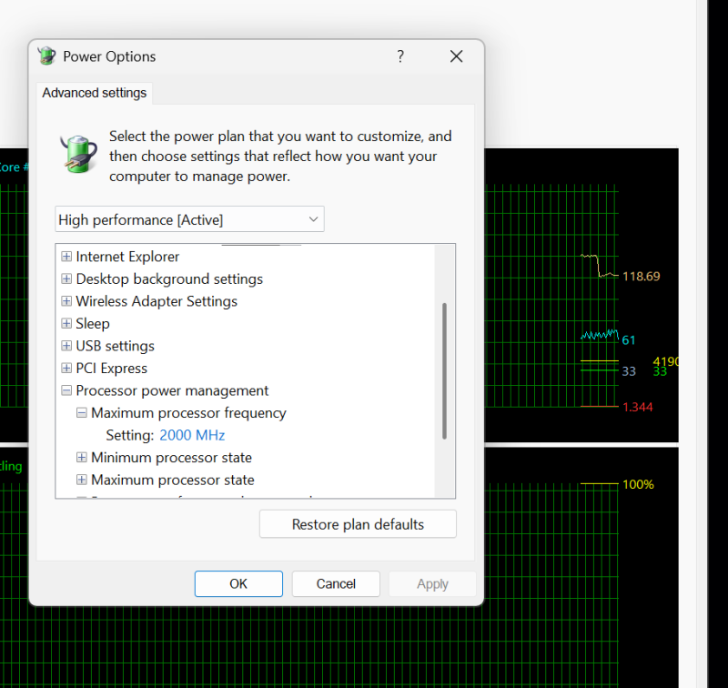Expand Maximum processor state node
This screenshot has height=688, width=728.
(82, 480)
